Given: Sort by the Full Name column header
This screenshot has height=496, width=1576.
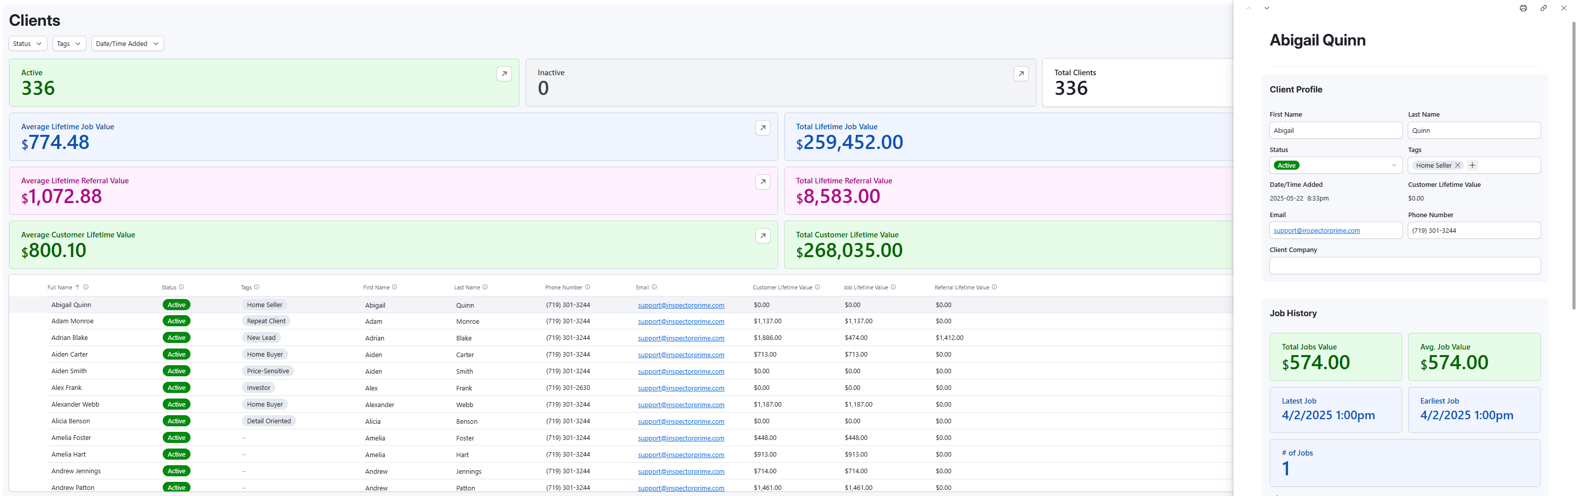Looking at the screenshot, I should [60, 287].
